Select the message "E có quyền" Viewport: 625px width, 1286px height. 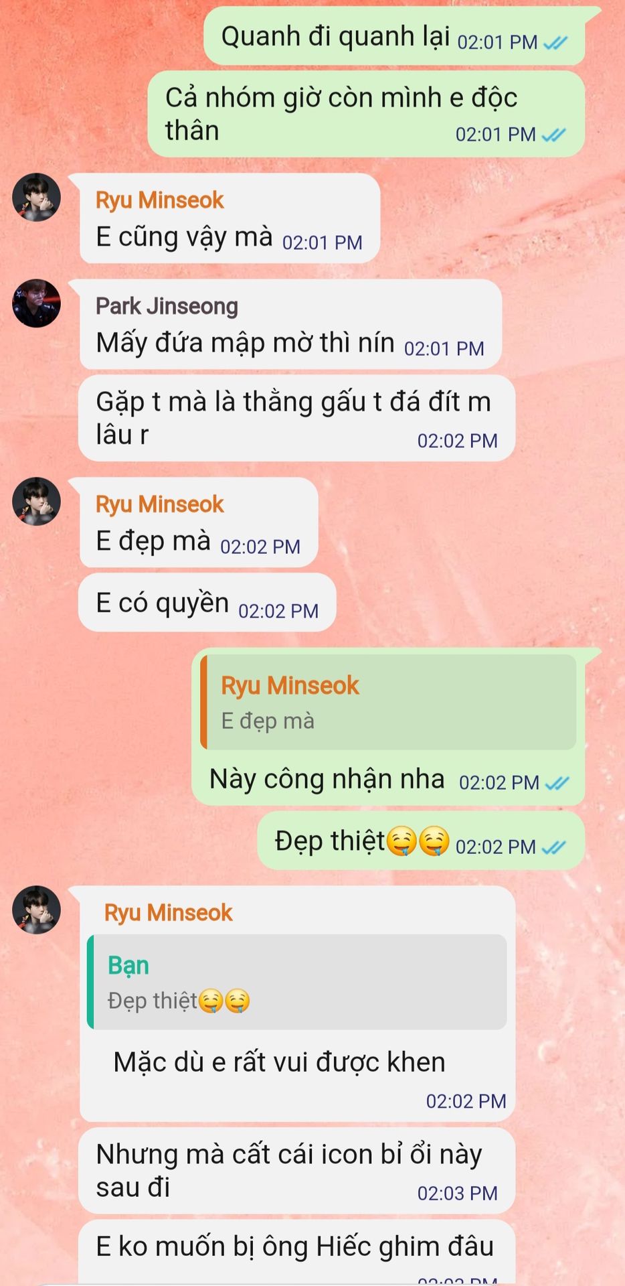point(207,603)
